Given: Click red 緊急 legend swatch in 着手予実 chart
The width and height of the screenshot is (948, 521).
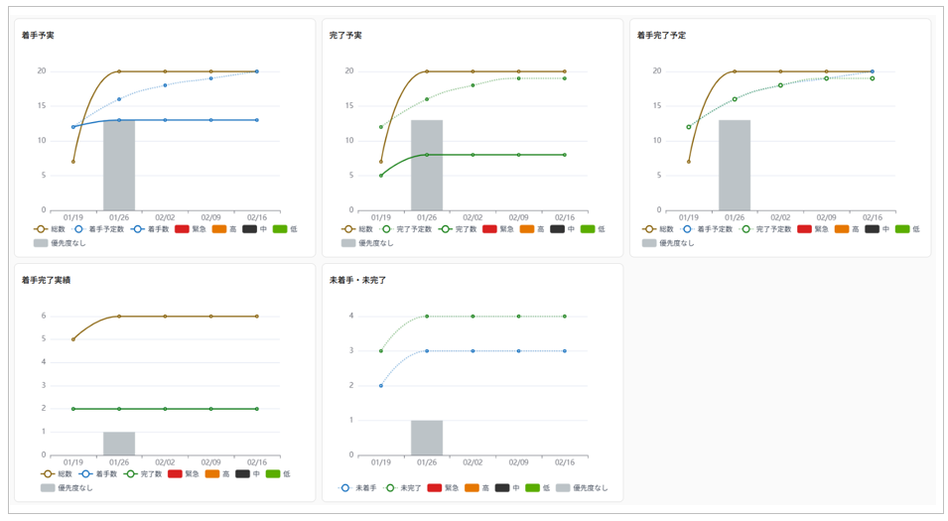Looking at the screenshot, I should [x=182, y=229].
